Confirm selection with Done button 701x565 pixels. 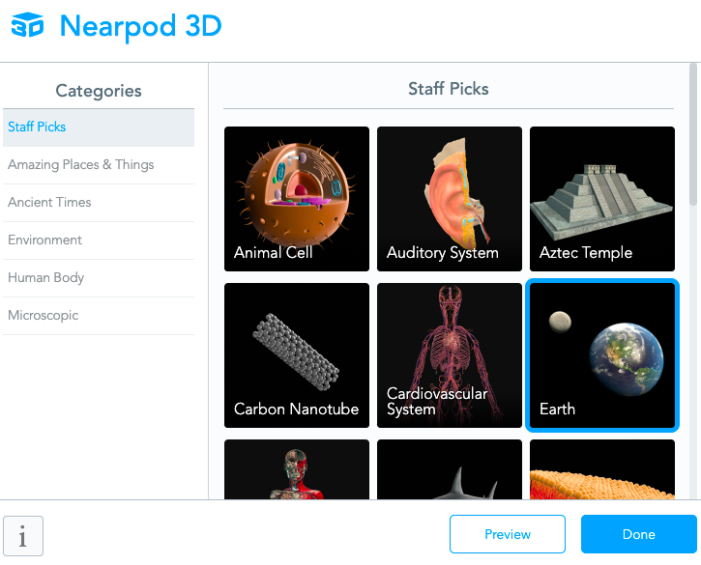coord(638,534)
